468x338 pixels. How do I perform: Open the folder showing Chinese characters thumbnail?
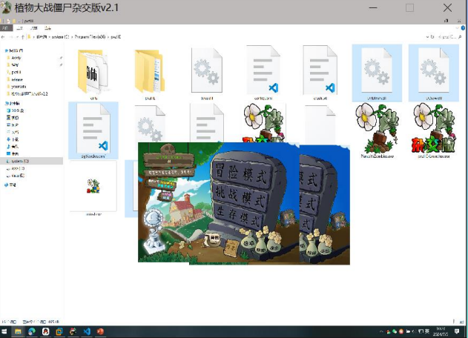tap(93, 72)
